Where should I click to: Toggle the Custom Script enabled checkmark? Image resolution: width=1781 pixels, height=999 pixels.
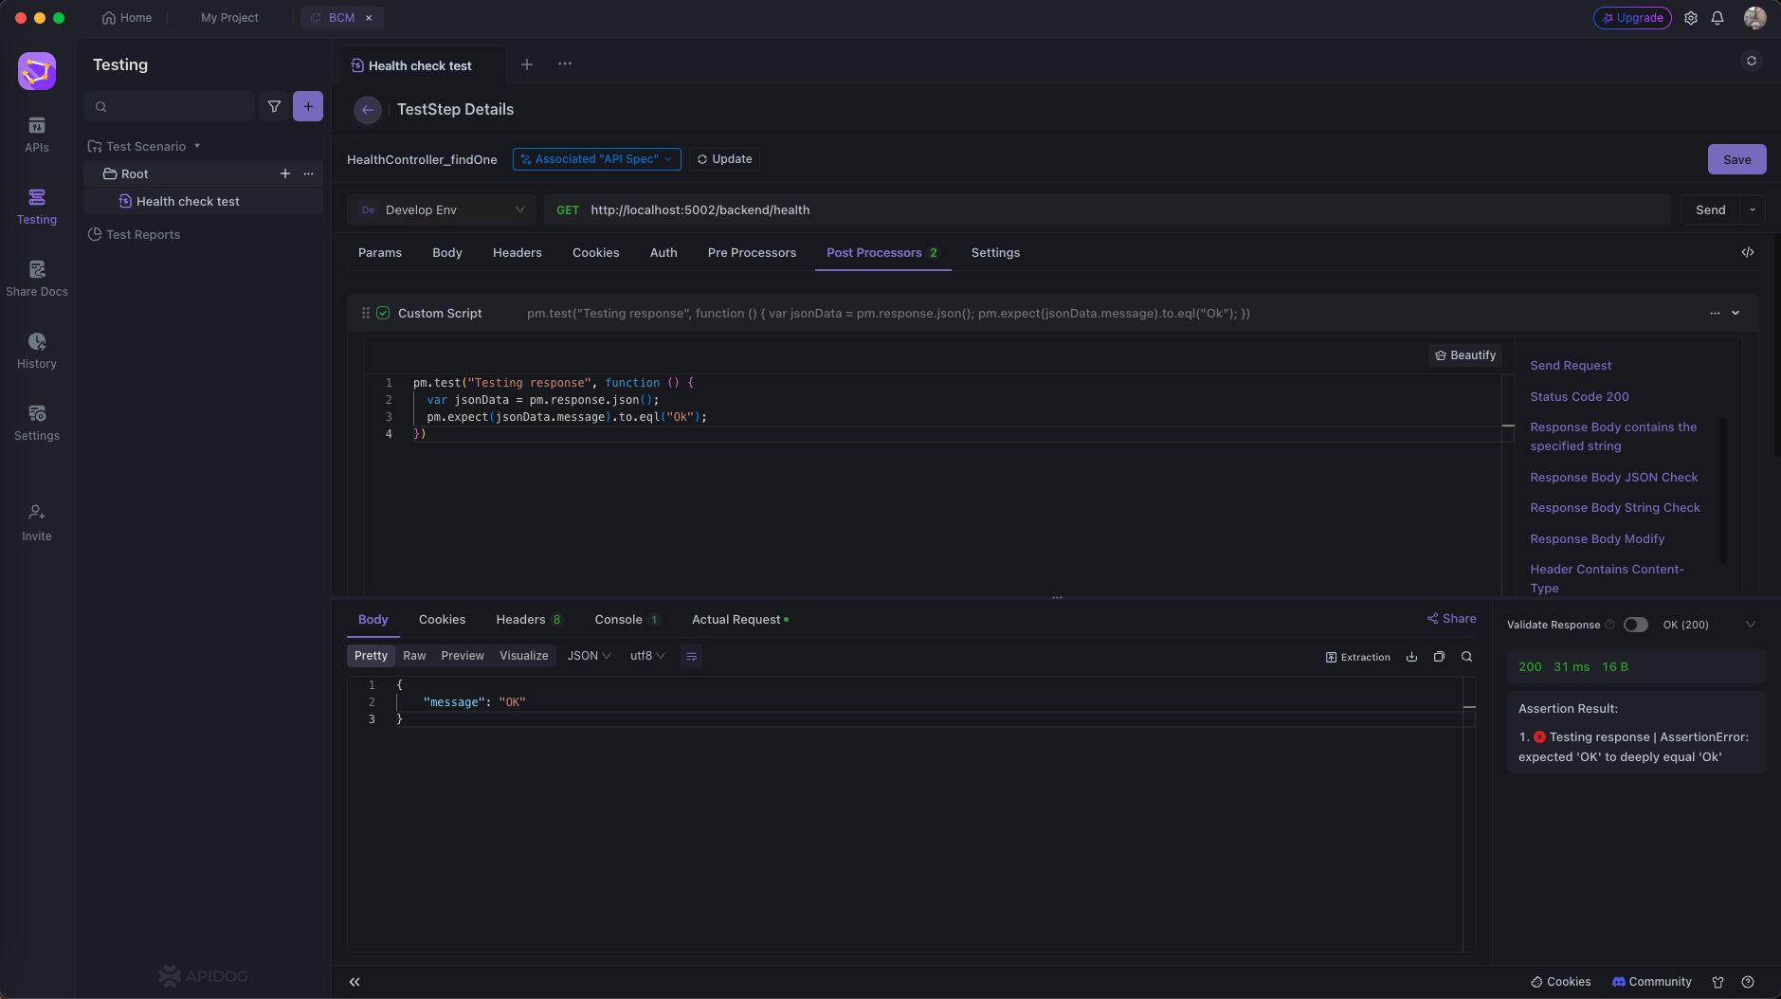(x=383, y=313)
